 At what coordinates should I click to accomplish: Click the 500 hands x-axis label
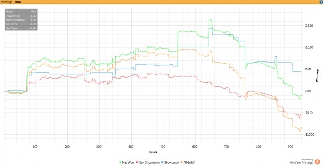(163, 147)
